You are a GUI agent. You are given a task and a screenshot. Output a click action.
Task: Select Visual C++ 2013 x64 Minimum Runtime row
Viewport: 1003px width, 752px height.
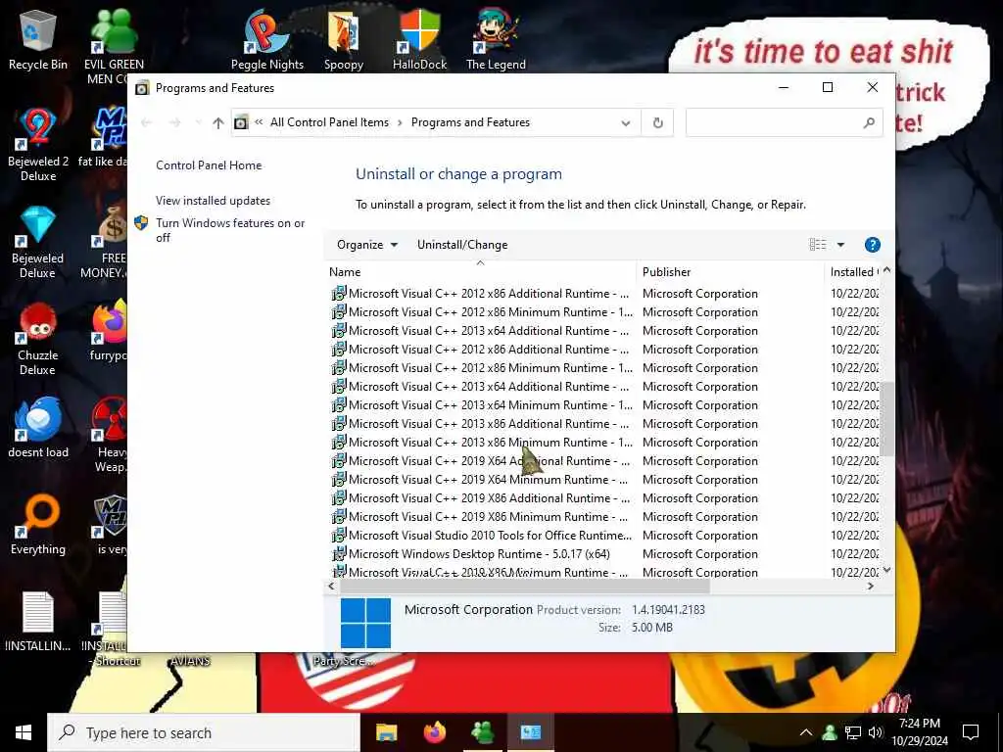click(604, 405)
